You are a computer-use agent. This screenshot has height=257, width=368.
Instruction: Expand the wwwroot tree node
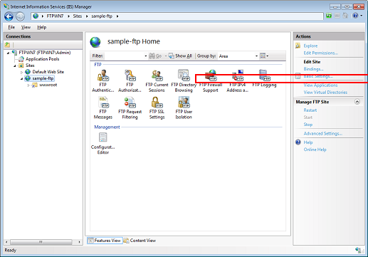(x=28, y=85)
